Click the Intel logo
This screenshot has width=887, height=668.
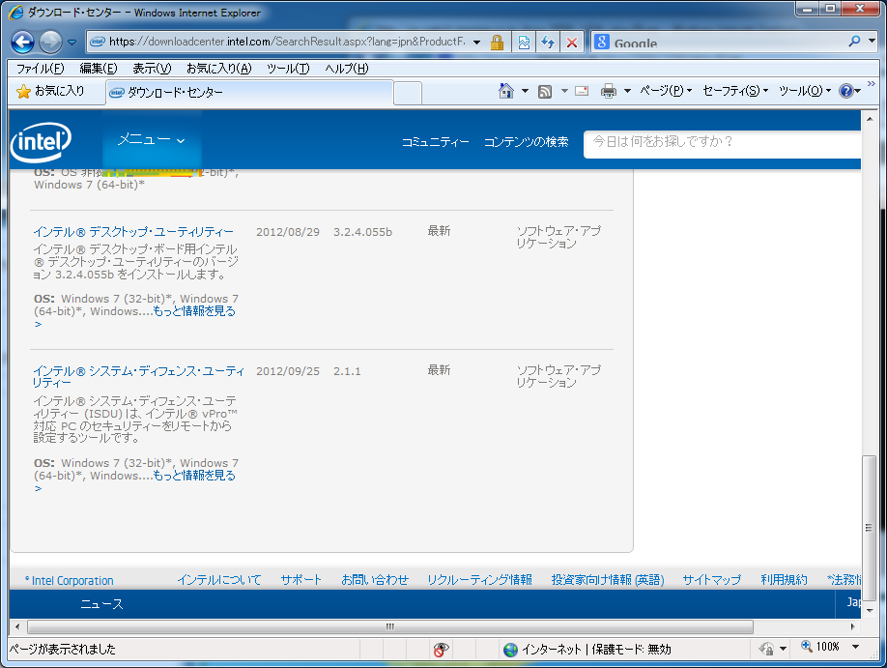41,142
